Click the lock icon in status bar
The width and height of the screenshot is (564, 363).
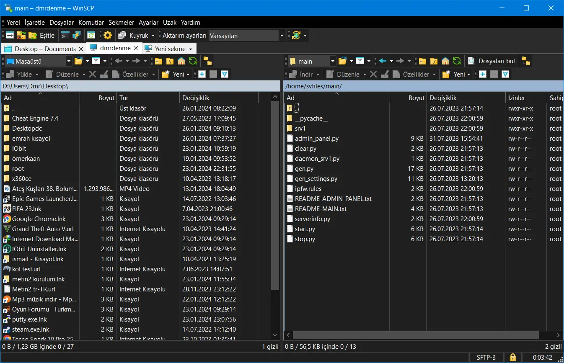click(x=512, y=357)
